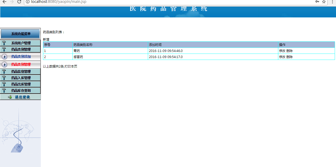The height and width of the screenshot is (167, 336).
Task: Open the 药品入库管理 menu
Action: 20,78
